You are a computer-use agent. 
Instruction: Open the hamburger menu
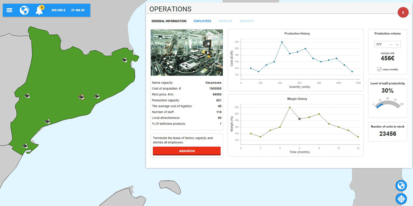(x=9, y=10)
